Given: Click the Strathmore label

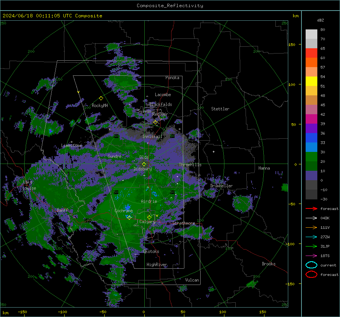Looking at the screenshot, I should click(x=184, y=223).
